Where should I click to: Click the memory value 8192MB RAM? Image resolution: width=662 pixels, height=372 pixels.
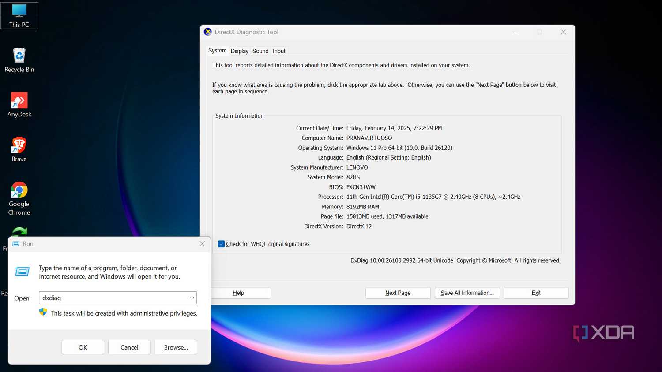pyautogui.click(x=363, y=207)
